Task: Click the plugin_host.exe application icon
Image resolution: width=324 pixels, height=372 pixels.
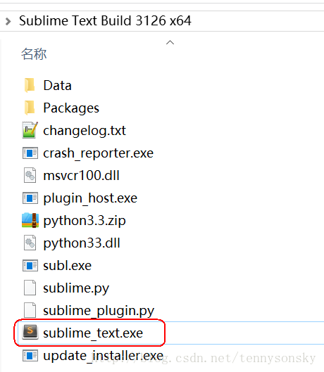Action: point(30,198)
